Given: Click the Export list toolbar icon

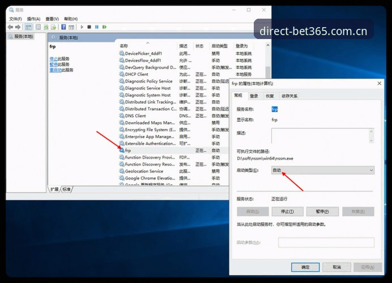Looking at the screenshot, I should tap(53, 27).
